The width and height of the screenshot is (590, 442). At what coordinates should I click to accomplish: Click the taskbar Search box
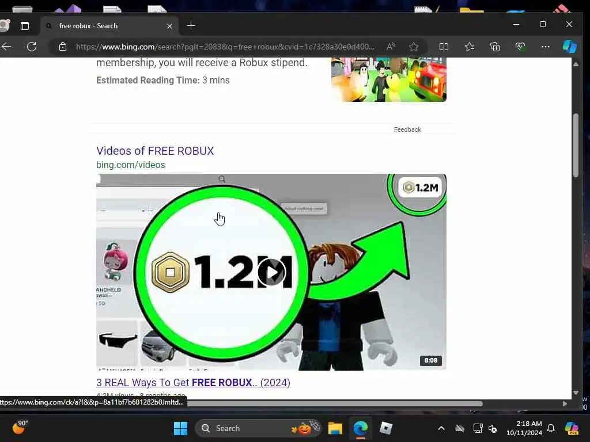pos(258,428)
